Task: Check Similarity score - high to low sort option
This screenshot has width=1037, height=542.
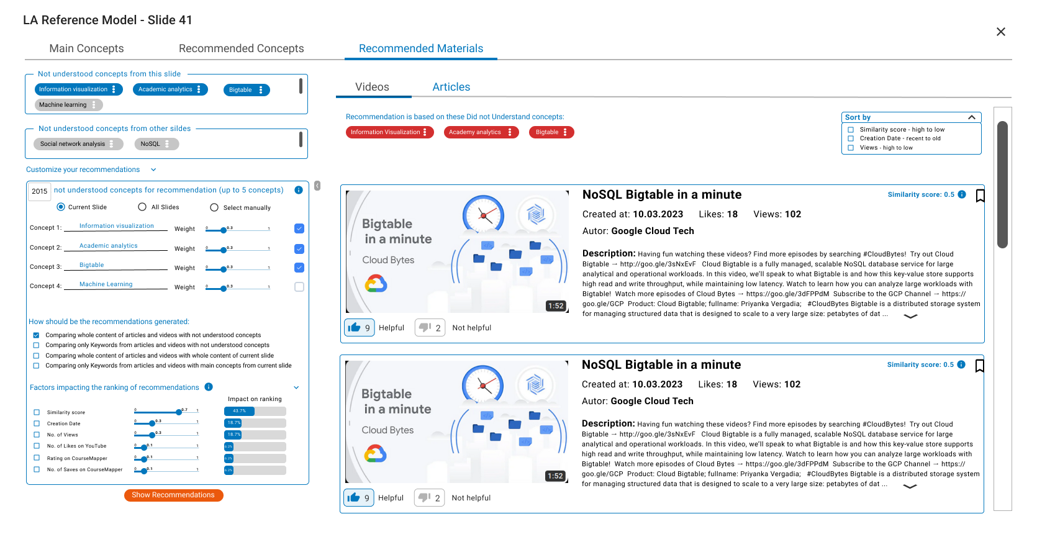Action: (x=851, y=130)
